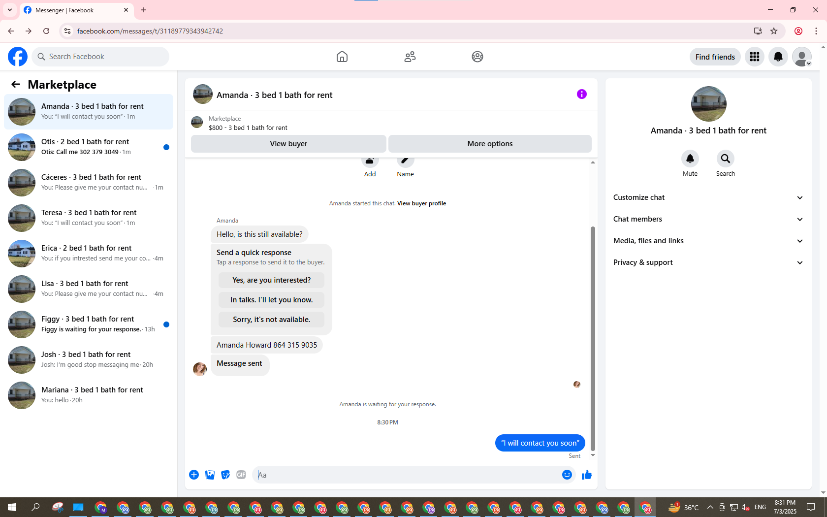
Task: Open the Chrome profile icon
Action: [x=798, y=31]
